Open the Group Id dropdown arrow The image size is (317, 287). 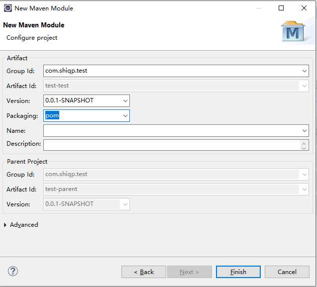tap(305, 71)
